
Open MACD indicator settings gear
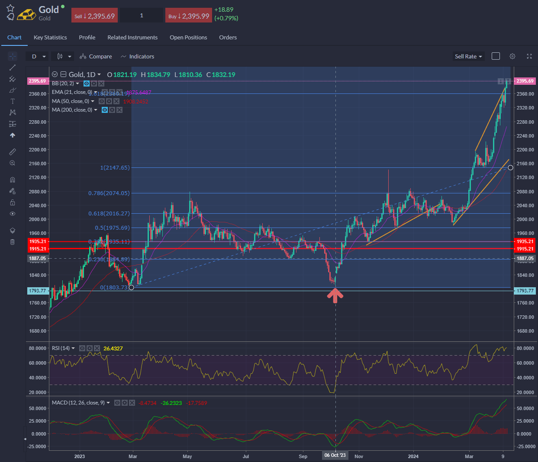point(125,403)
